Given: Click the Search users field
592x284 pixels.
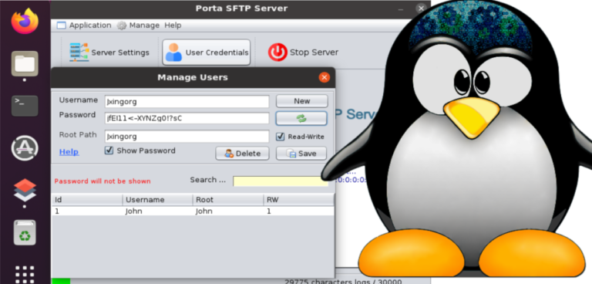Looking at the screenshot, I should point(281,181).
